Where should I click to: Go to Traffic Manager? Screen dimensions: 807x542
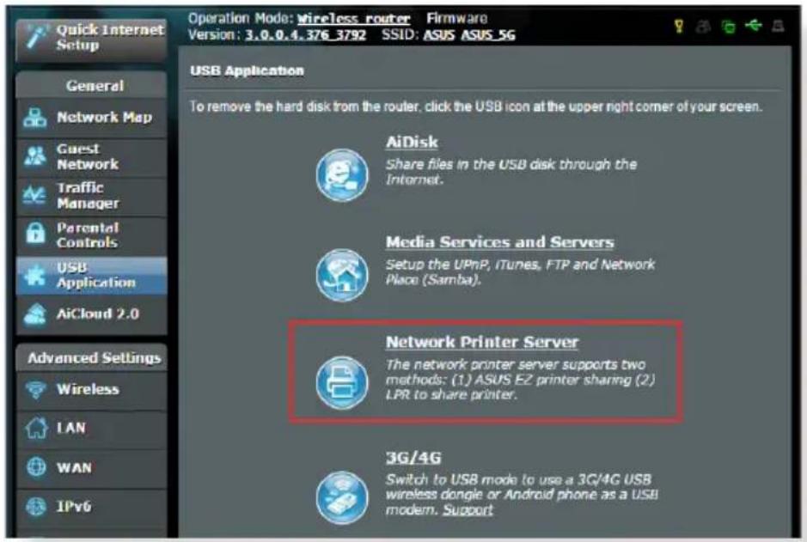[x=92, y=196]
